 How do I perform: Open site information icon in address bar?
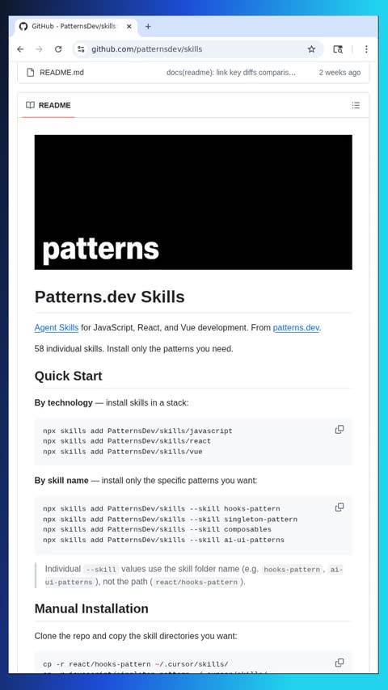(81, 49)
